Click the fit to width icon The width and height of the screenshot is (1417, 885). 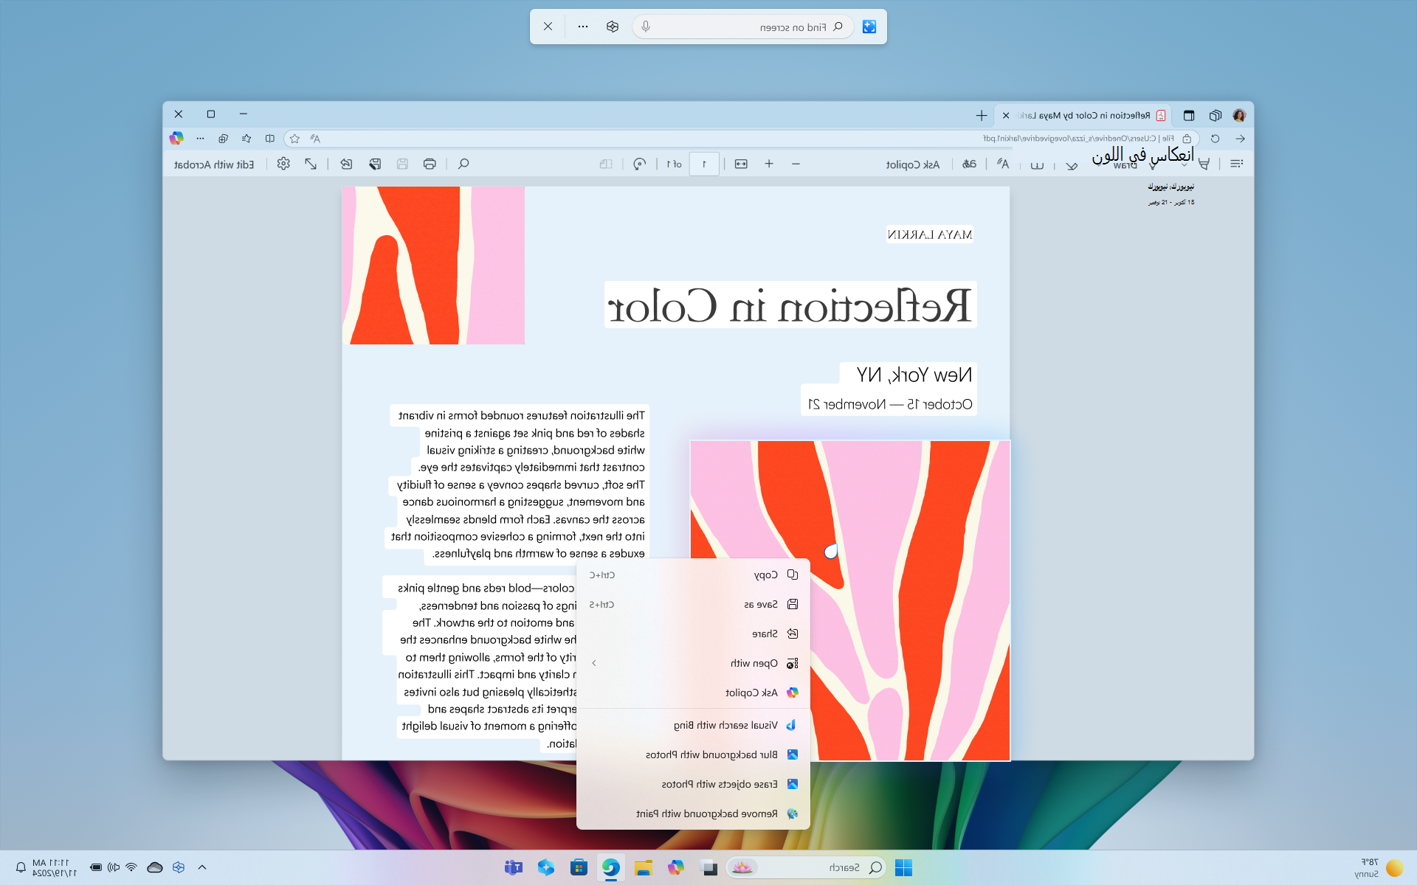coord(741,164)
